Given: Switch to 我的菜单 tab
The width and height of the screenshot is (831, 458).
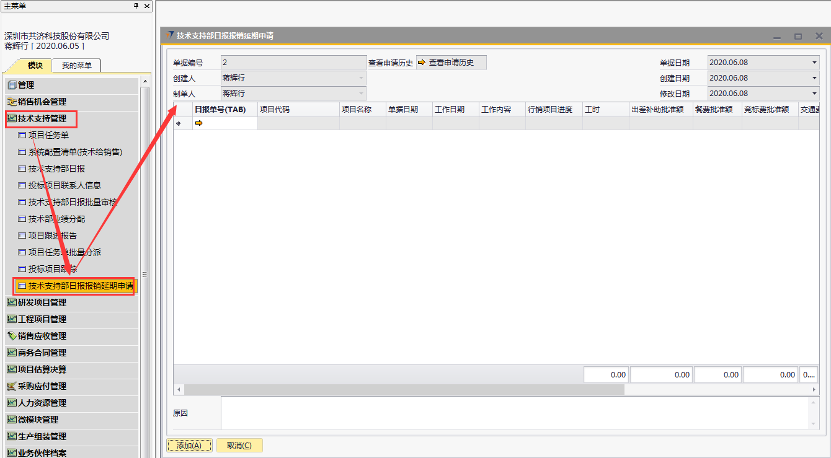Looking at the screenshot, I should pyautogui.click(x=76, y=65).
